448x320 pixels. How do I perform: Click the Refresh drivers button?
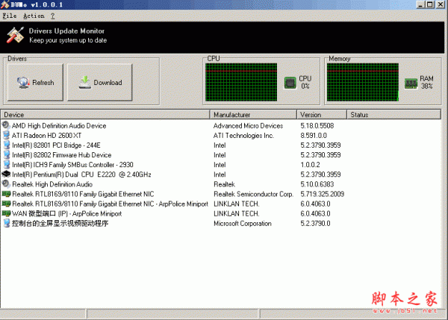35,82
